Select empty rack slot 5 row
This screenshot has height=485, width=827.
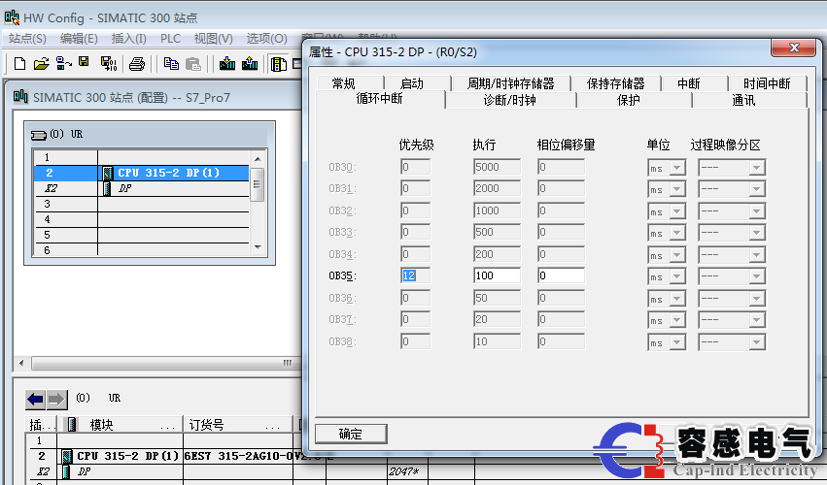coord(141,235)
